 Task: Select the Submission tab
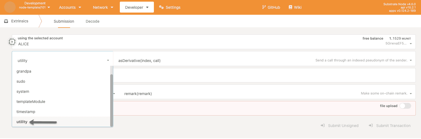(64, 21)
